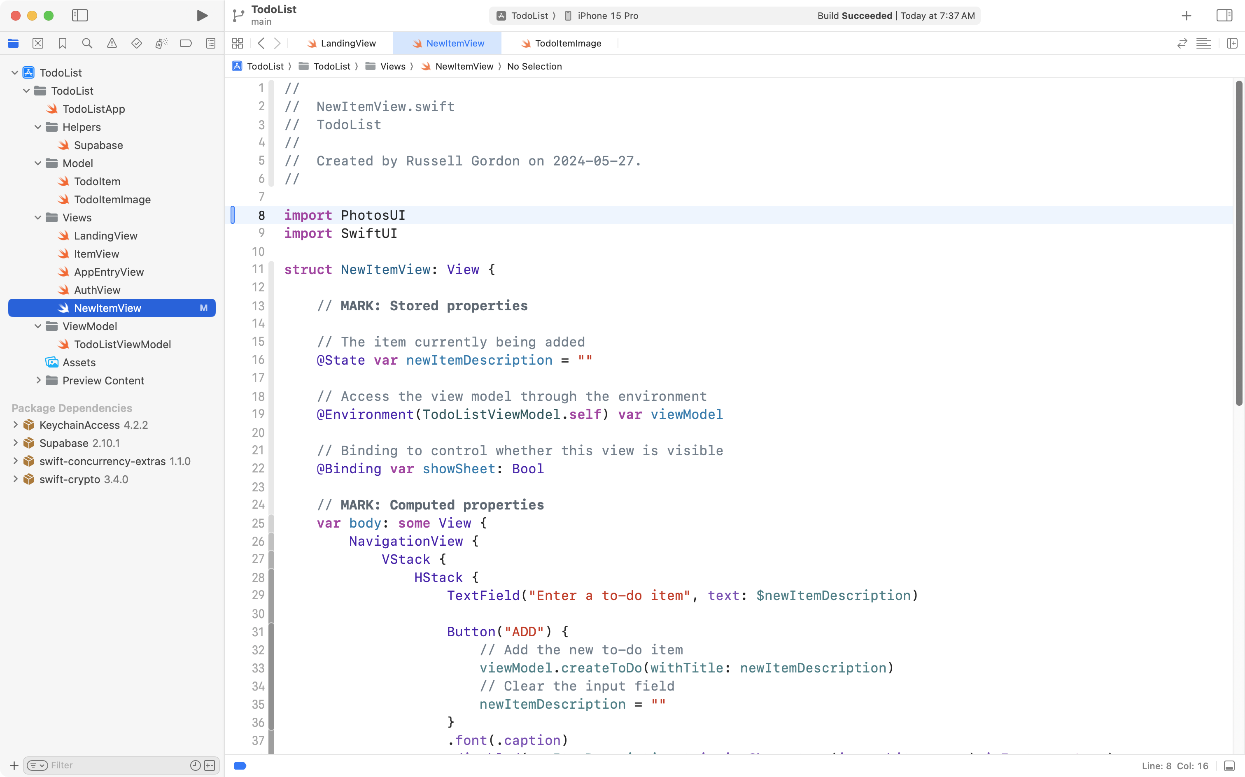Open the Bookmark navigator
The width and height of the screenshot is (1245, 777).
[x=62, y=43]
